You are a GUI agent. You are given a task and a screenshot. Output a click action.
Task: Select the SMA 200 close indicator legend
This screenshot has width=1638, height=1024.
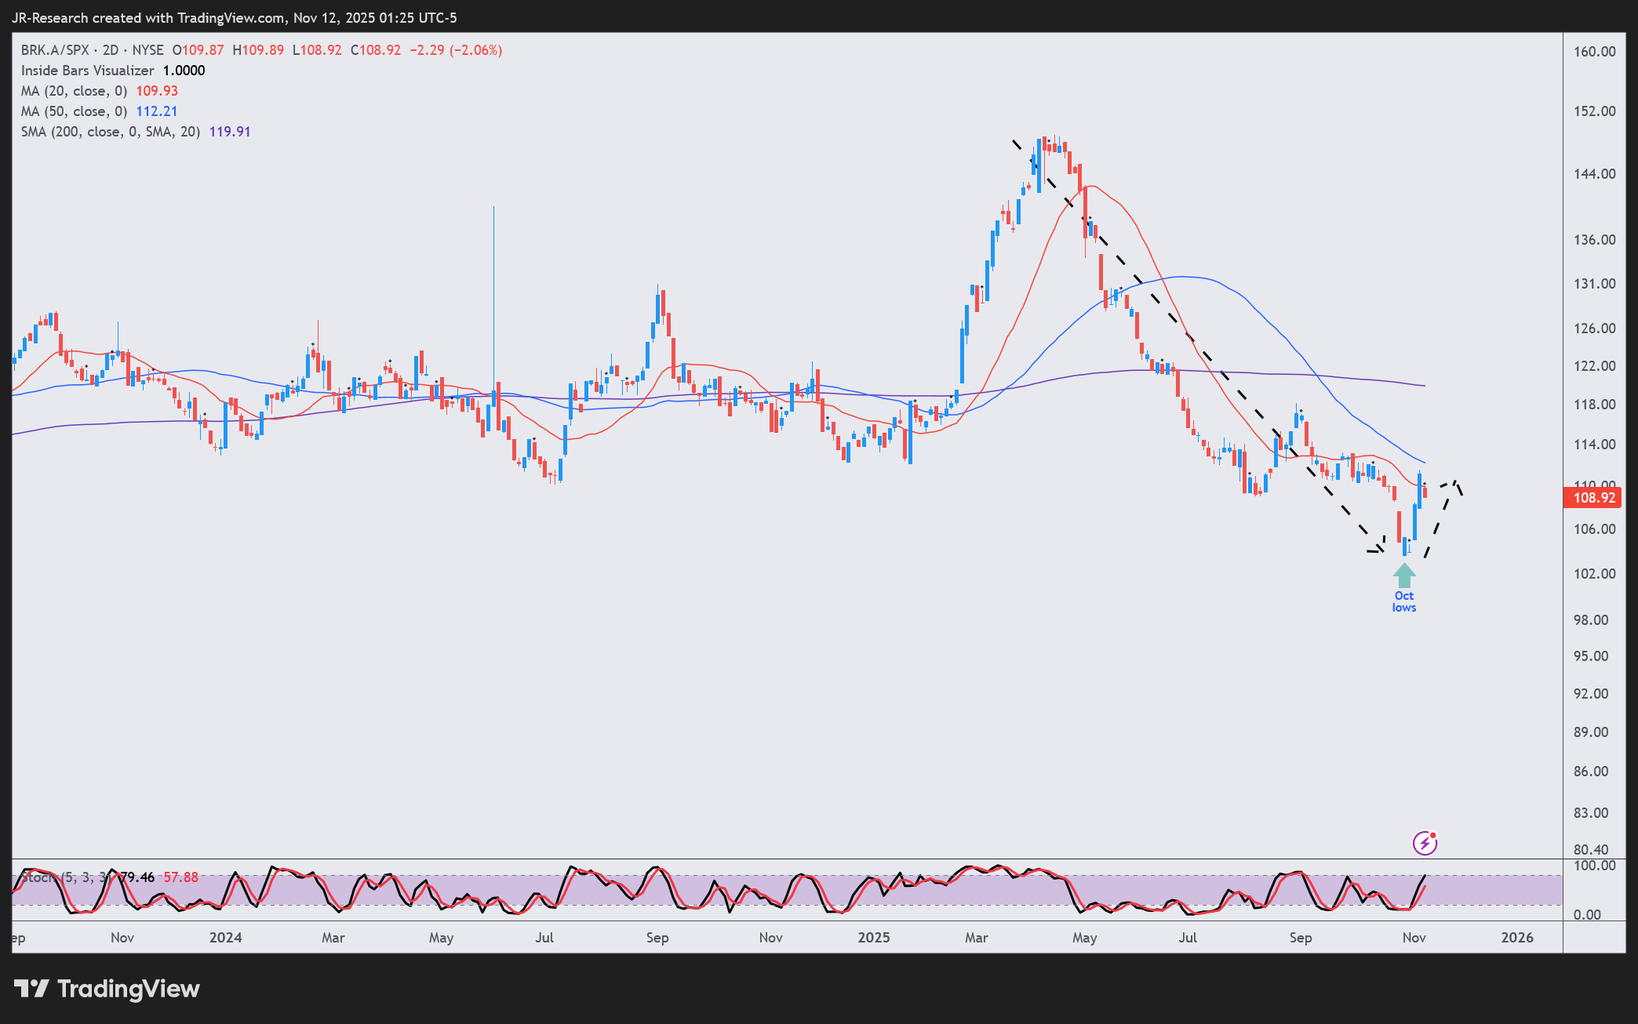coord(110,132)
